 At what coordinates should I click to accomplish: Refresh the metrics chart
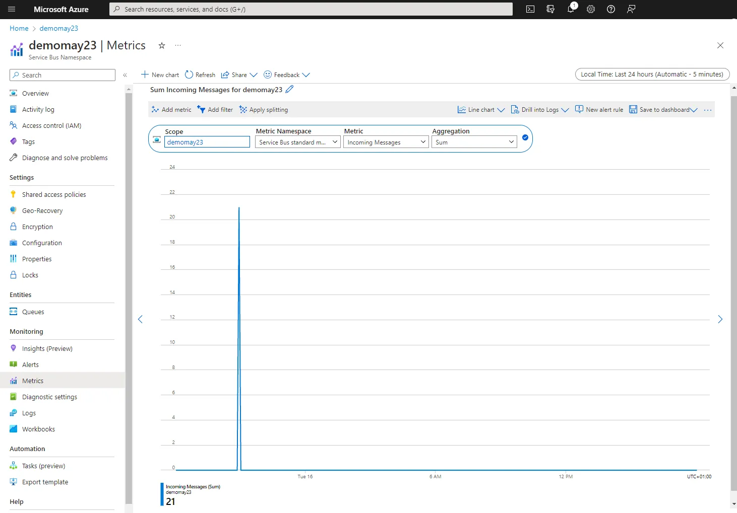pyautogui.click(x=200, y=75)
